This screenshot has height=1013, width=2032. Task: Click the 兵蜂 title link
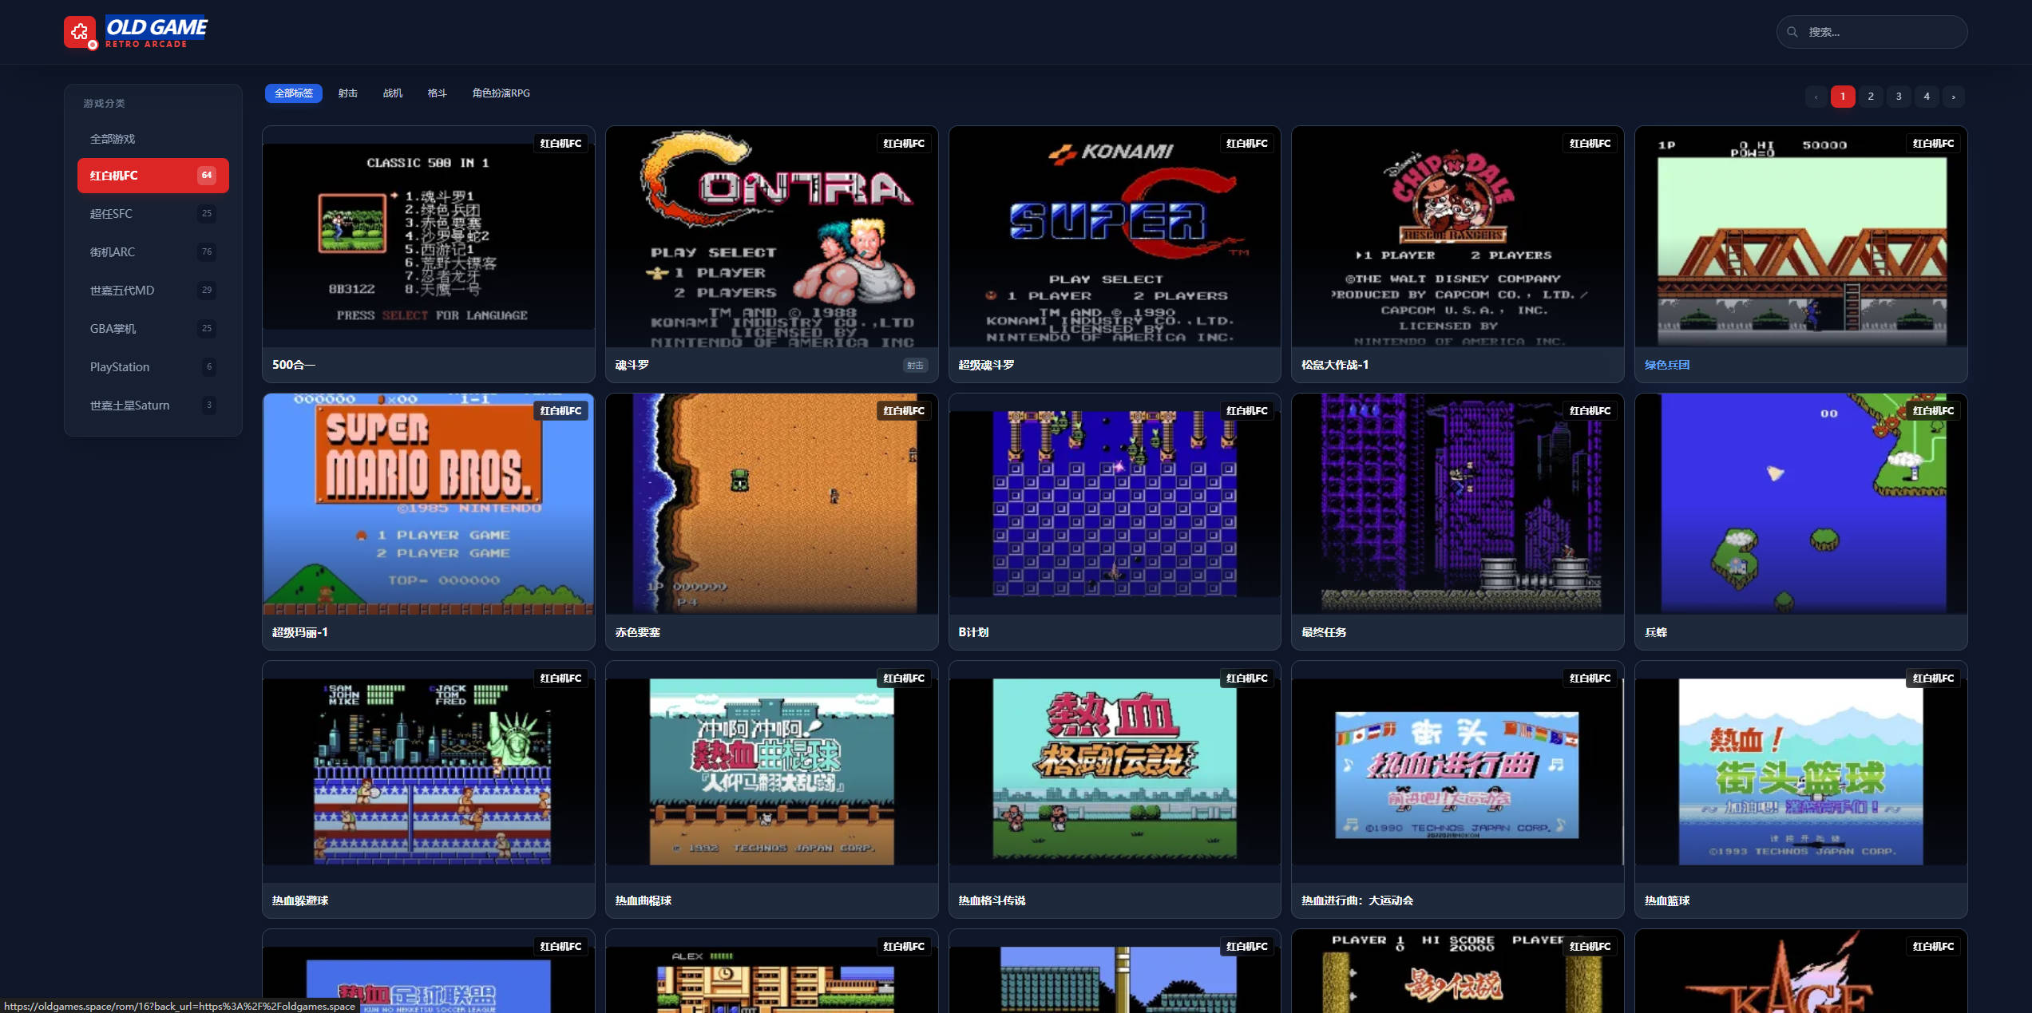(1656, 632)
